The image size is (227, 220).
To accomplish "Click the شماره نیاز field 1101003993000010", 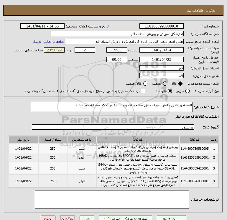I will click(162, 26).
